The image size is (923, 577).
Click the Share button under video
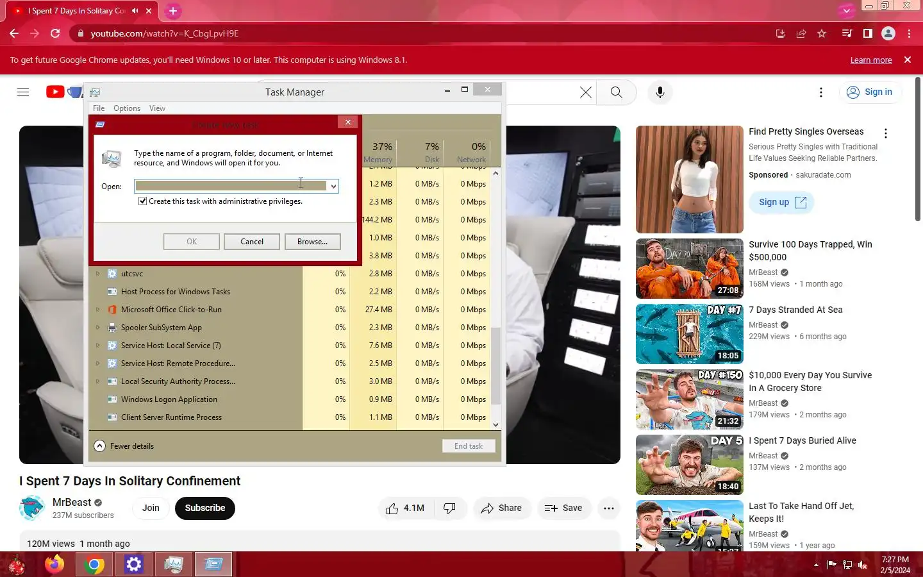[x=502, y=508]
